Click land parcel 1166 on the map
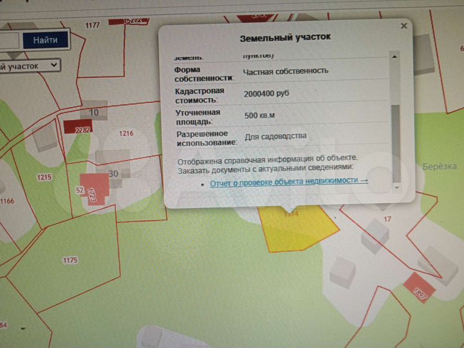 (6, 202)
